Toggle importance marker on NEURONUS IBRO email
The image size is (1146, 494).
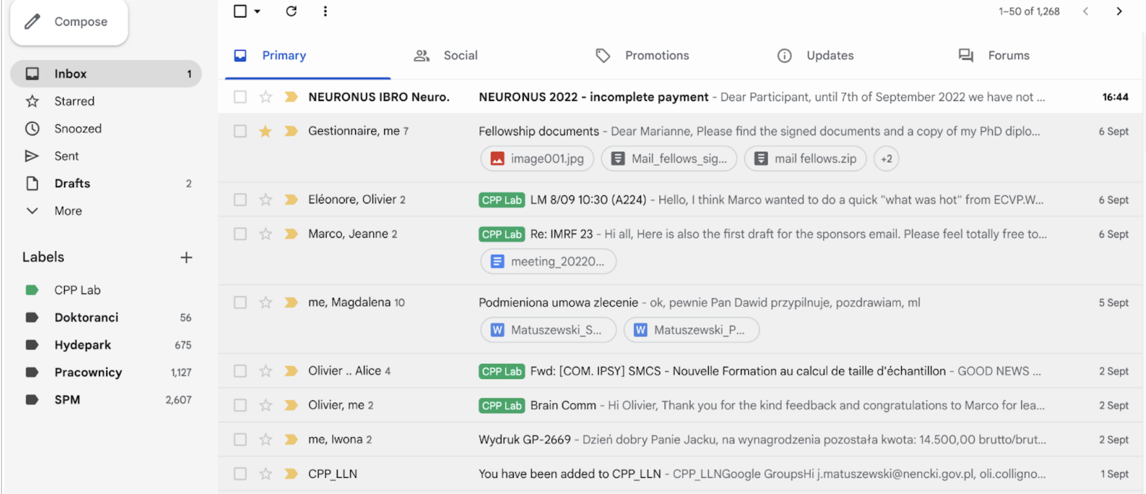[x=291, y=97]
